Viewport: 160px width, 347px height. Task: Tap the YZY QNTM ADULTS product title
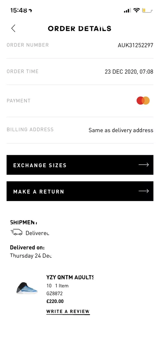[x=70, y=277]
